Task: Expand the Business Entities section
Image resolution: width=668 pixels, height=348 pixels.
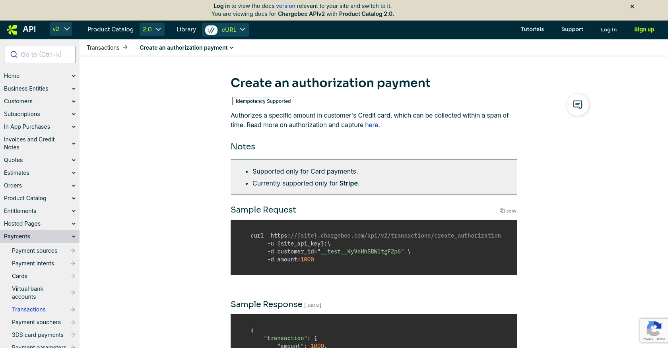Action: 74,89
